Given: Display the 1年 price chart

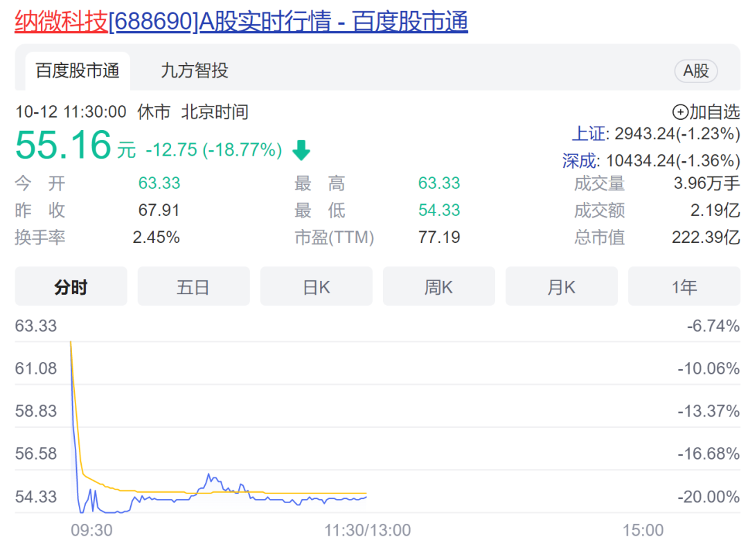Looking at the screenshot, I should pyautogui.click(x=684, y=287).
